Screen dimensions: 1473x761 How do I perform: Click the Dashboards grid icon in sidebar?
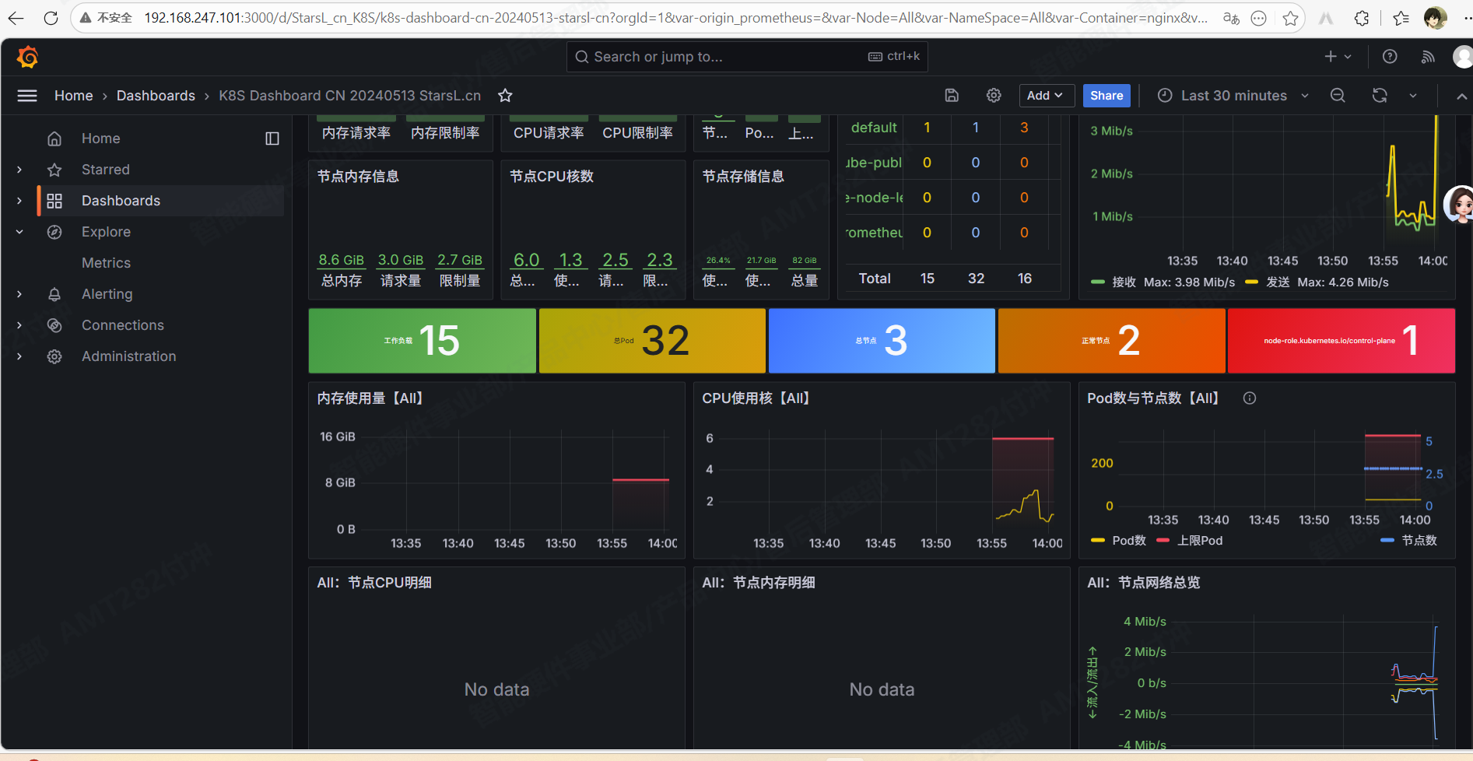(x=54, y=201)
